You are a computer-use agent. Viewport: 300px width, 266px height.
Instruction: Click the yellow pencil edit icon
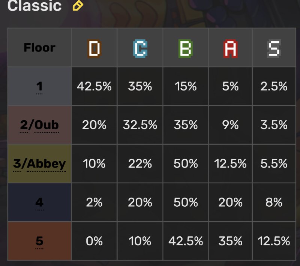pos(78,5)
